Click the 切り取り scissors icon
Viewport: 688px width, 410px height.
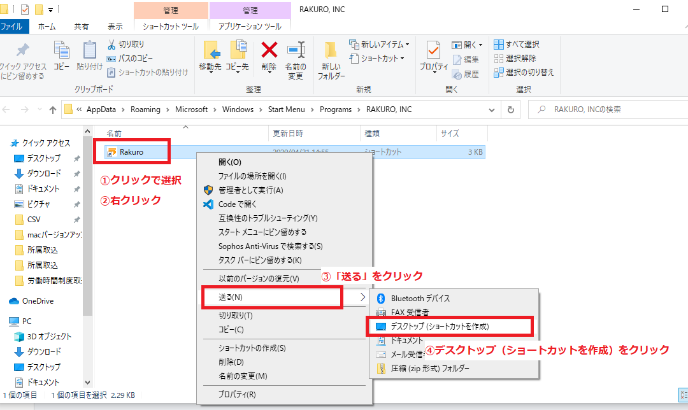111,45
